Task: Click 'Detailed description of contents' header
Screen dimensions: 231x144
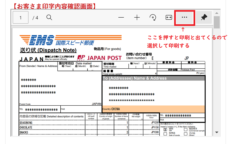Action: click(x=65, y=117)
